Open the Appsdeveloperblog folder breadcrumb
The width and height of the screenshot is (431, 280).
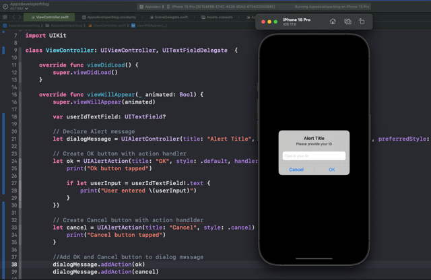[x=64, y=26]
